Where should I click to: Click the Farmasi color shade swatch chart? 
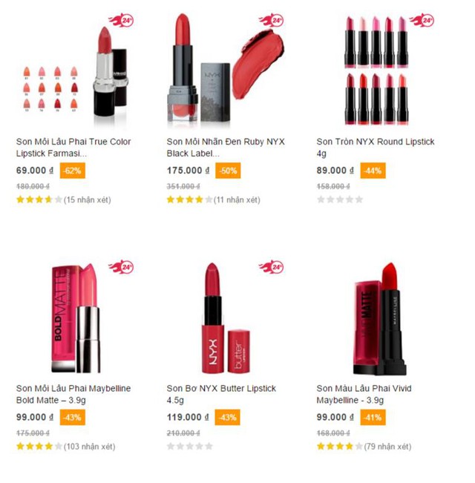coord(50,89)
